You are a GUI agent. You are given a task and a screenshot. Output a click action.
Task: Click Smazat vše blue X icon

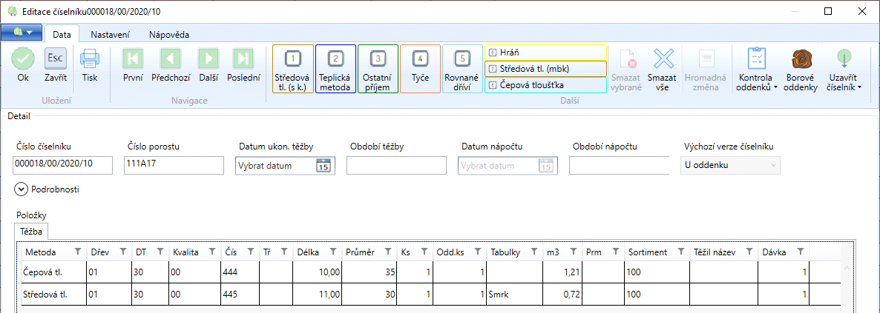coord(662,59)
